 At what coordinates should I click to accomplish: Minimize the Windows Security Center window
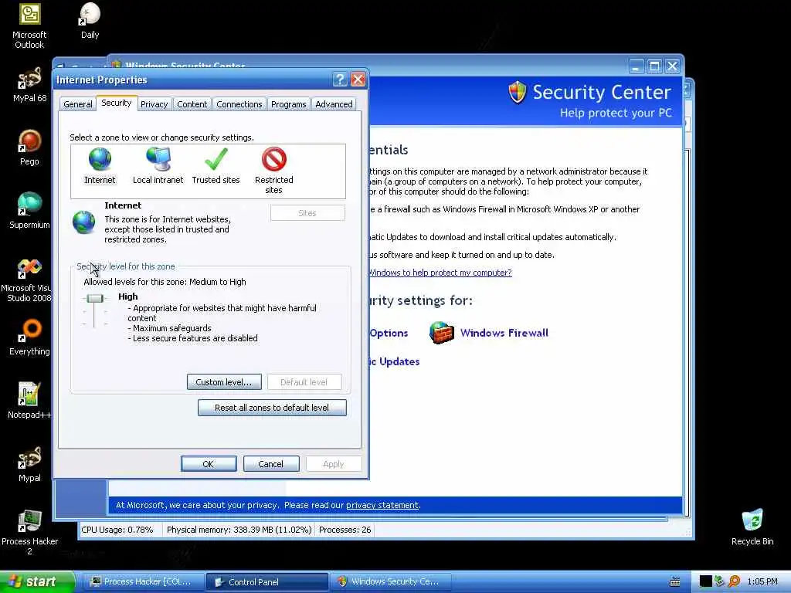click(x=637, y=66)
